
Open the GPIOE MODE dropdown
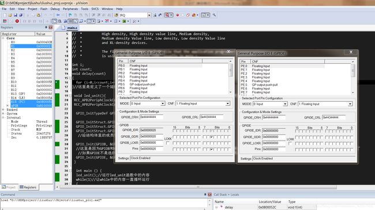tap(285, 104)
